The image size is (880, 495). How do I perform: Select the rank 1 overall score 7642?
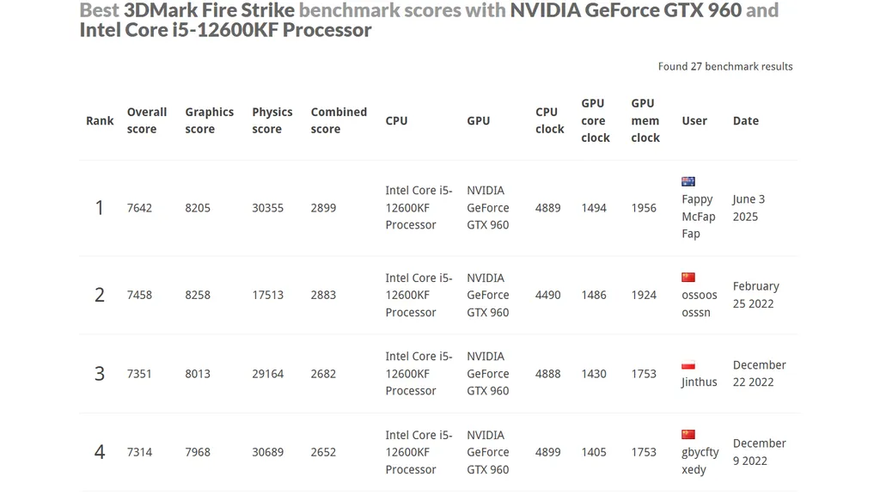coord(139,208)
